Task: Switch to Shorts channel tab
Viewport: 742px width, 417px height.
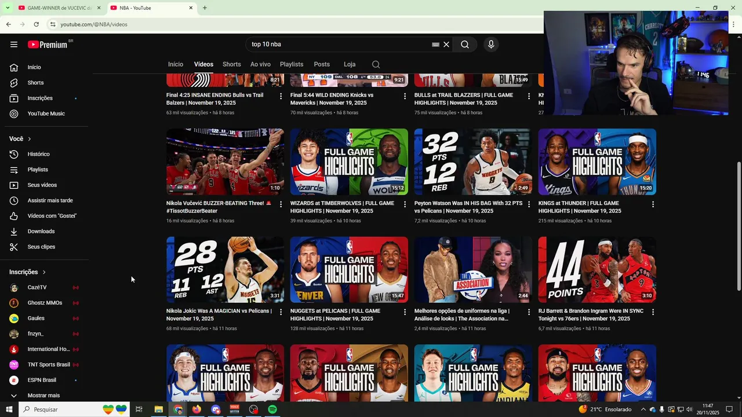Action: tap(231, 64)
